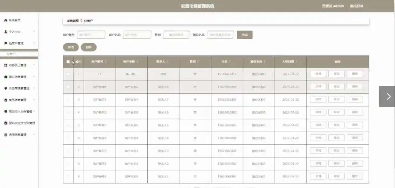Image resolution: width=395 pixels, height=188 pixels.
Task: Go to 系统首页 in the breadcrumb
Action: click(73, 21)
